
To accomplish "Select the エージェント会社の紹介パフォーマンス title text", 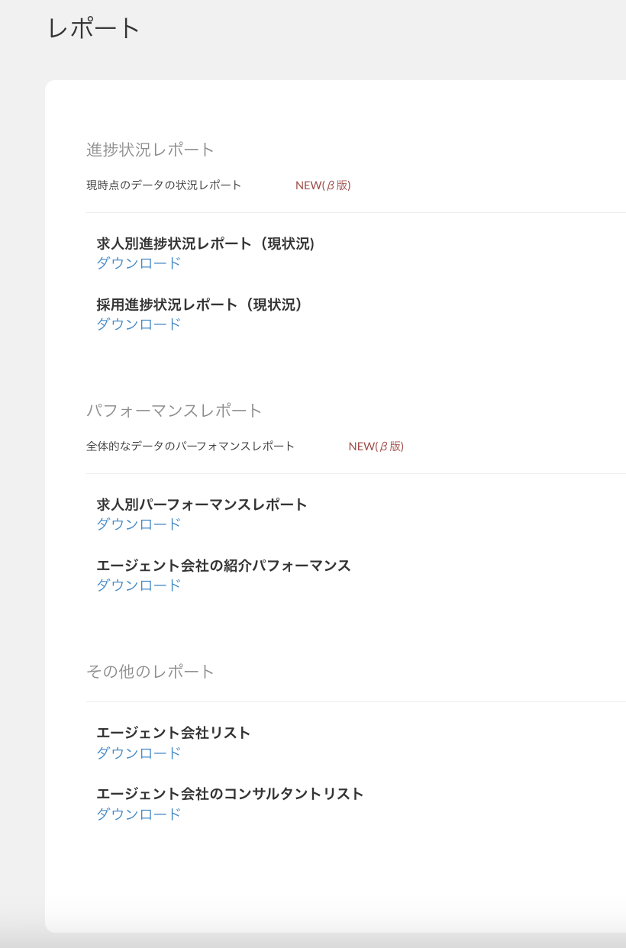I will tap(224, 565).
